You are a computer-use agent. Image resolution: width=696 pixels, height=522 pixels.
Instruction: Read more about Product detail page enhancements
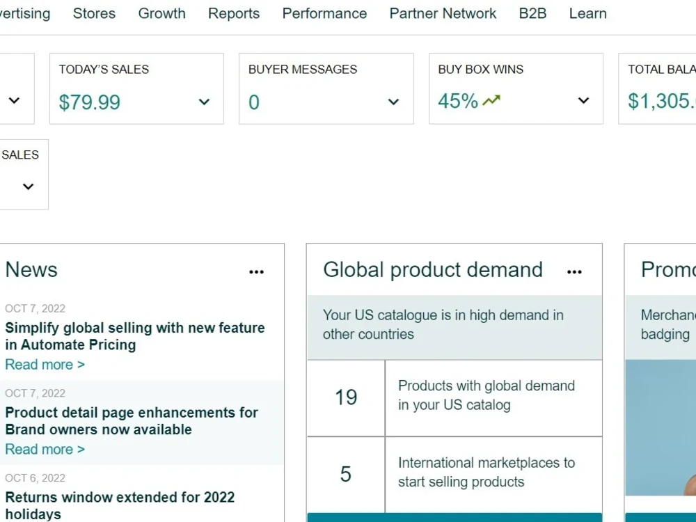click(x=45, y=449)
